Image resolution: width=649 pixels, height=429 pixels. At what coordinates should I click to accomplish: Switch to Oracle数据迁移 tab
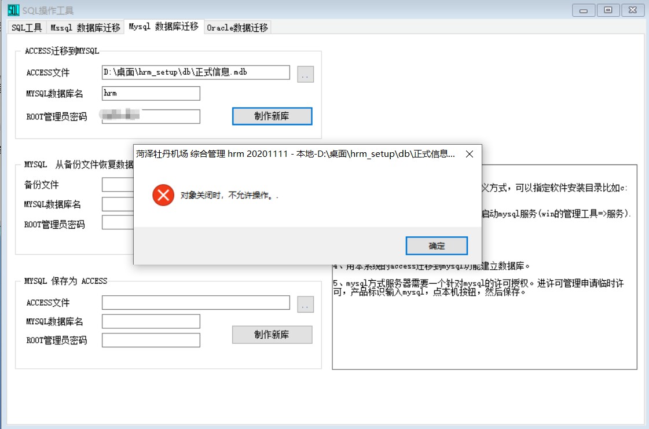237,28
